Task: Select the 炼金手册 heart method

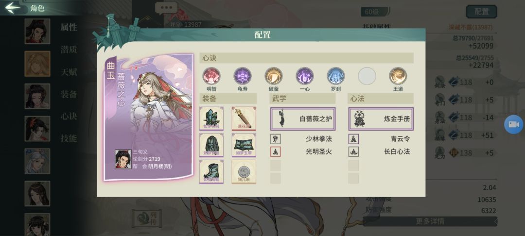Action: click(381, 118)
